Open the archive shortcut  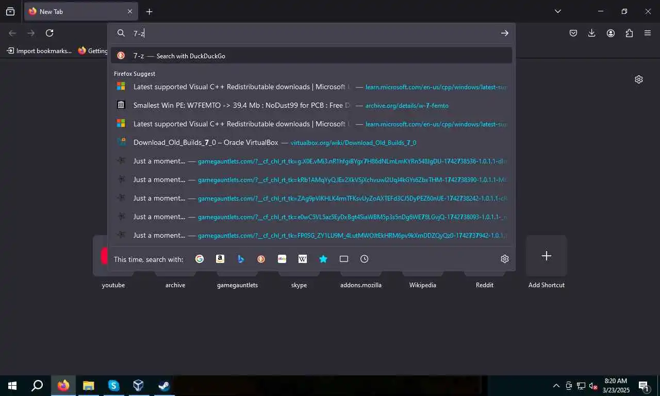(x=175, y=285)
